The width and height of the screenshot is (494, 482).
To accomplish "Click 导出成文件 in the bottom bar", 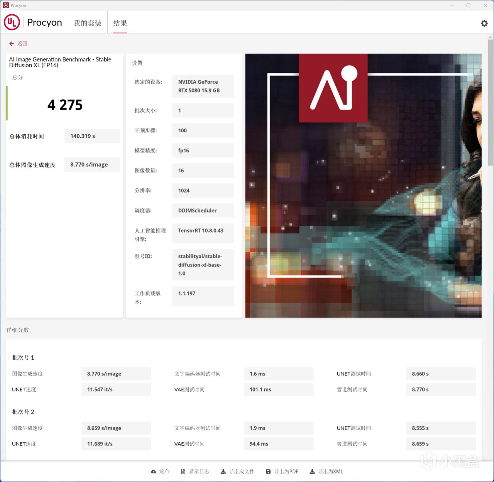I will tap(242, 472).
